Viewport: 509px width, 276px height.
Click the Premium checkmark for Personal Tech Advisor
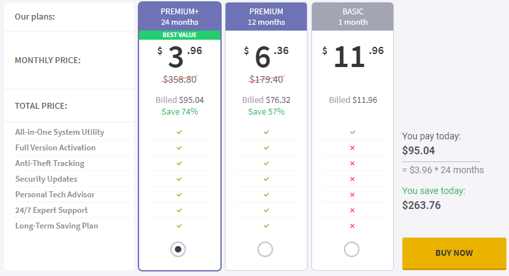tap(266, 195)
